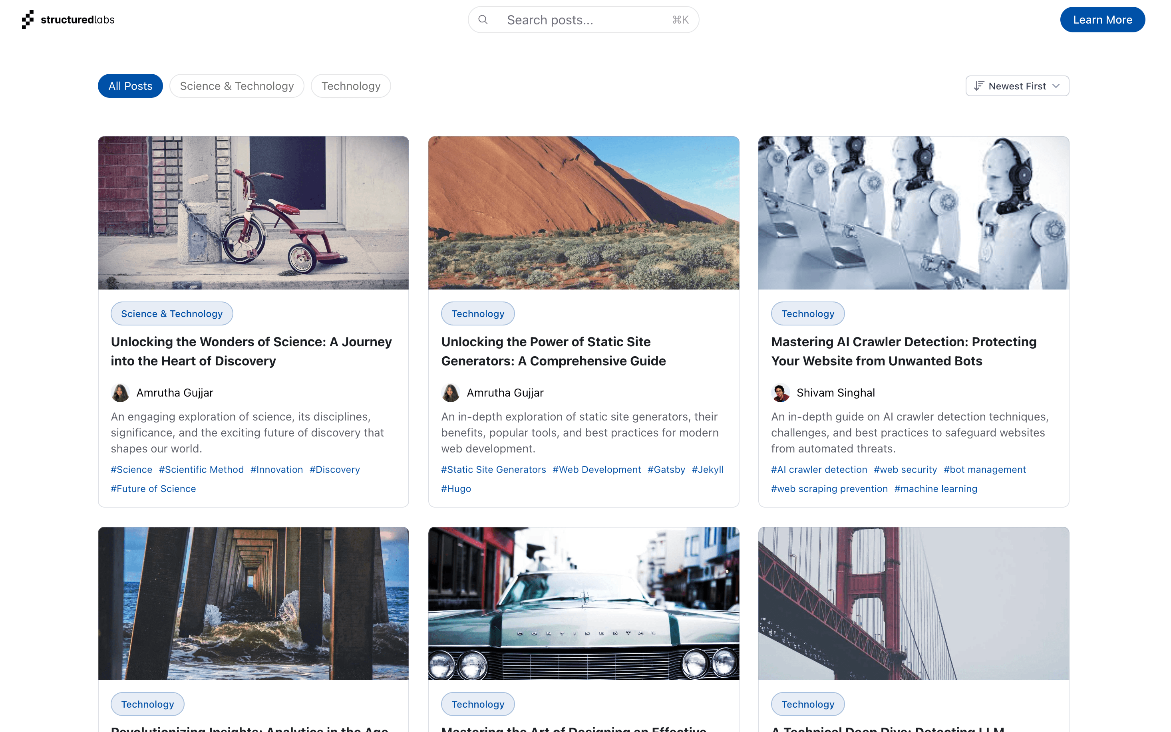Click the #Hugo tag

456,488
